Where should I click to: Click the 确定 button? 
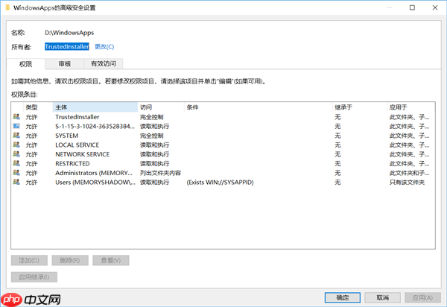tap(343, 297)
